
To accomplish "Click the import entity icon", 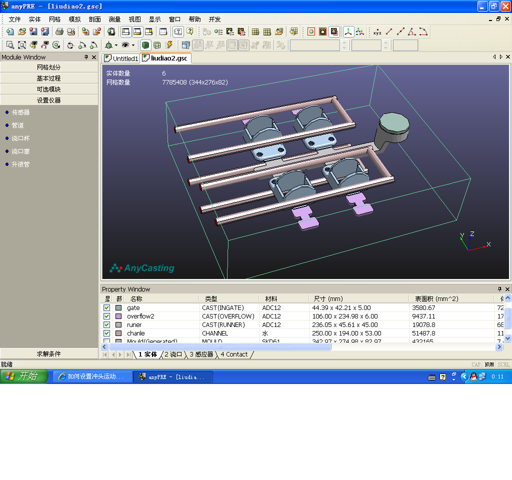I will click(x=85, y=31).
